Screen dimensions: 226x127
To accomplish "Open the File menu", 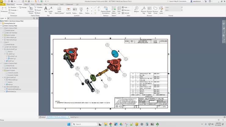I will click(2, 5).
